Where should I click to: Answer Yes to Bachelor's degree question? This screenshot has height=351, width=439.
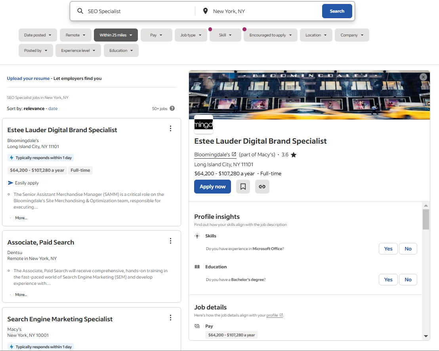coord(388,279)
